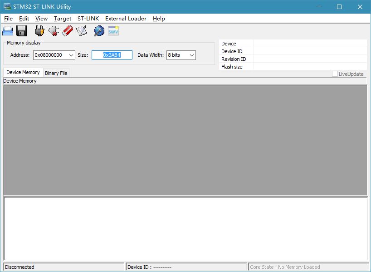Expand the Address combo box dropdown

coord(71,55)
